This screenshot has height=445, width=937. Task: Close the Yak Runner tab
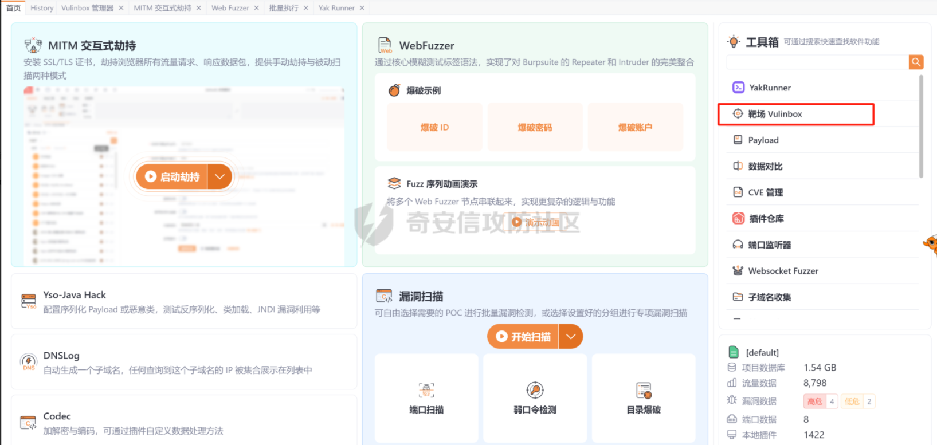point(362,8)
